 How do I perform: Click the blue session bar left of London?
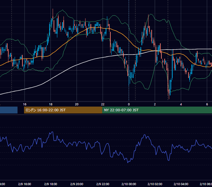click(x=9, y=110)
